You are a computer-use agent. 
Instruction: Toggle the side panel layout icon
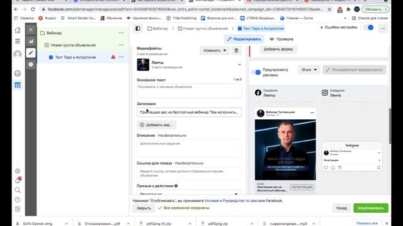138,28
